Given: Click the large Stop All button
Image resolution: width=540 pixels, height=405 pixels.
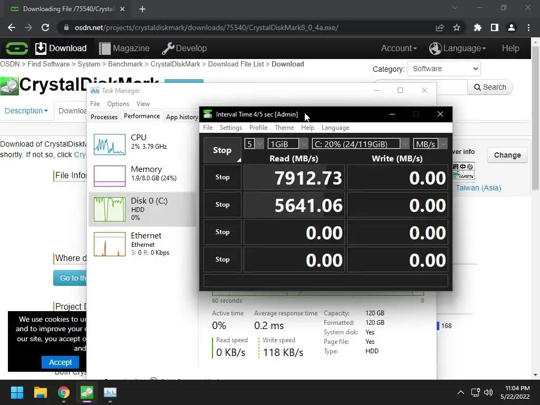Looking at the screenshot, I should 222,150.
